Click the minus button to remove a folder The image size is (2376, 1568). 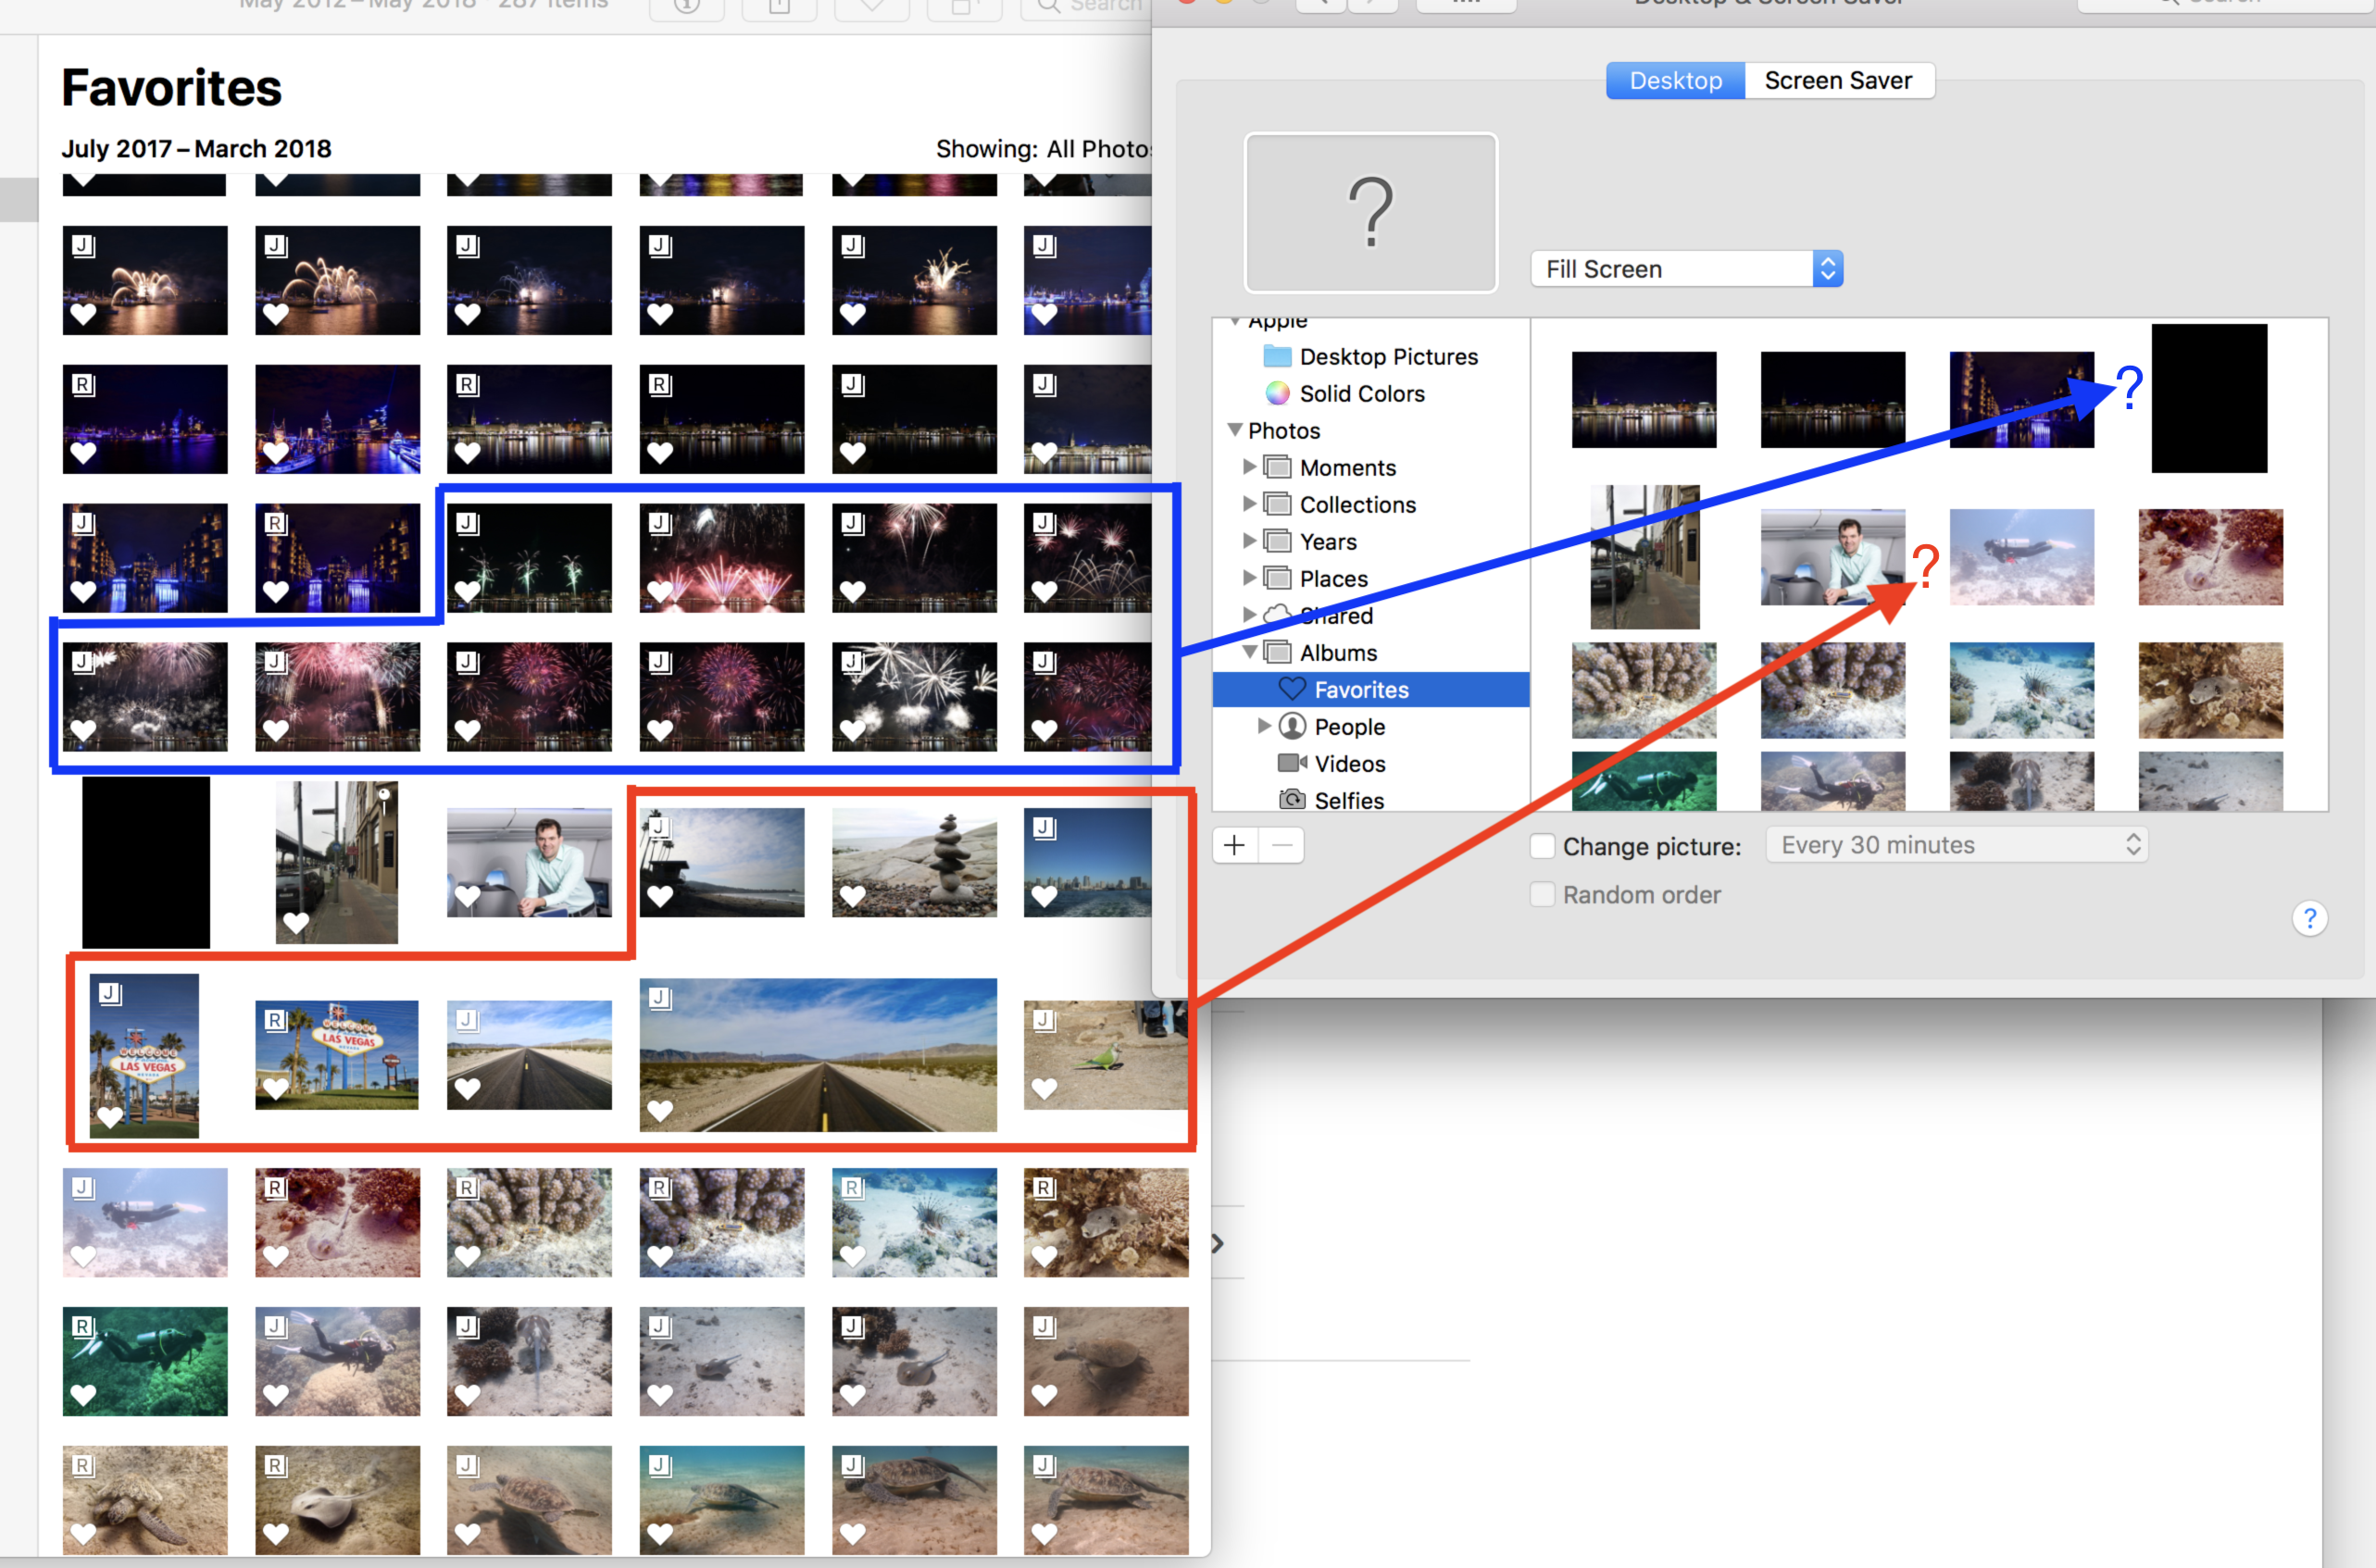click(1282, 846)
